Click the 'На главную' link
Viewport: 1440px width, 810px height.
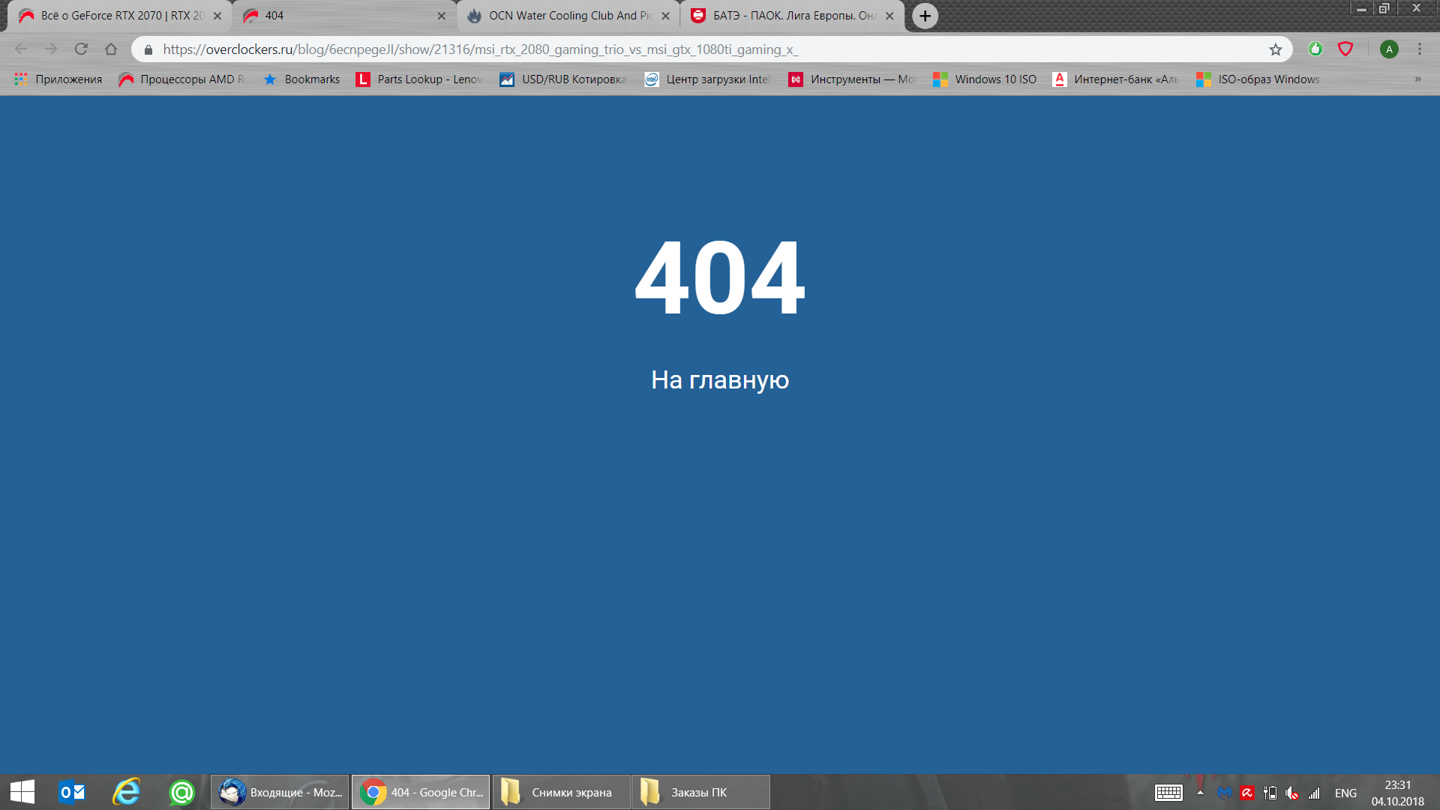coord(719,380)
